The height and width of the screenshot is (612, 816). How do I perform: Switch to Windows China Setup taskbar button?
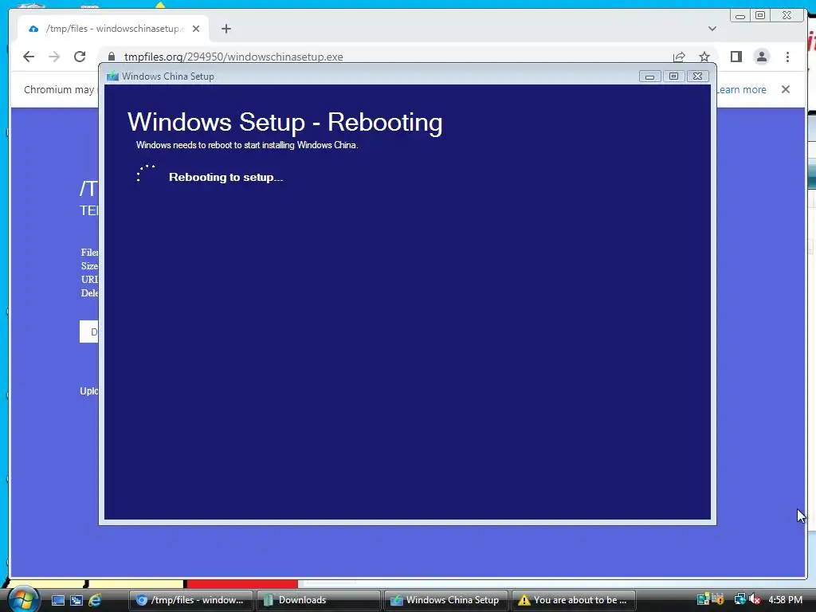(x=446, y=600)
